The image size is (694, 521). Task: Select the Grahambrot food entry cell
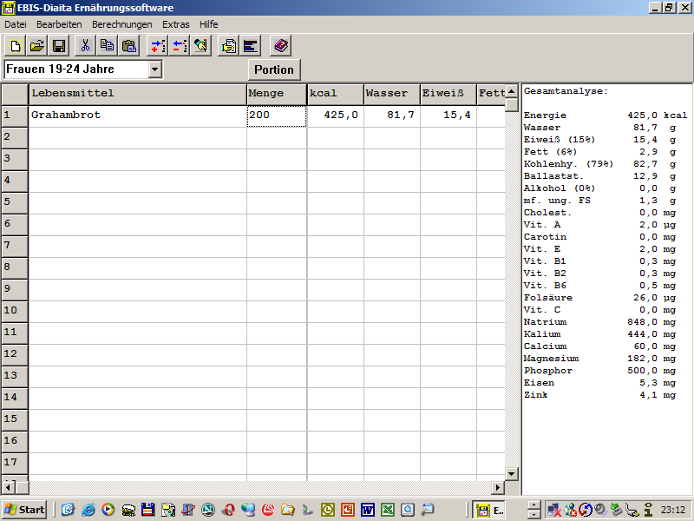click(137, 115)
